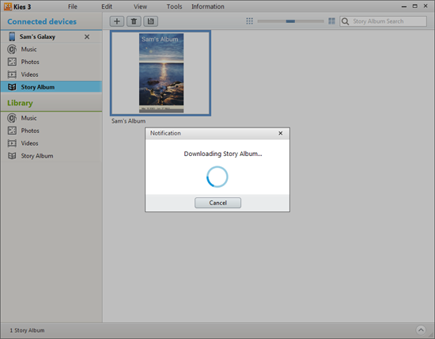Screen dimensions: 435x339
Task: Disconnect Sam's Galaxy with X button
Action: click(x=87, y=36)
